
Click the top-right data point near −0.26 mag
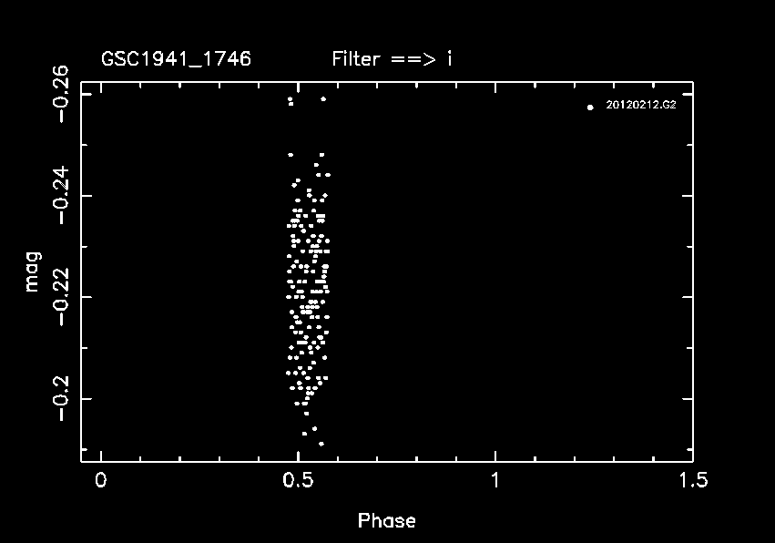coord(323,98)
